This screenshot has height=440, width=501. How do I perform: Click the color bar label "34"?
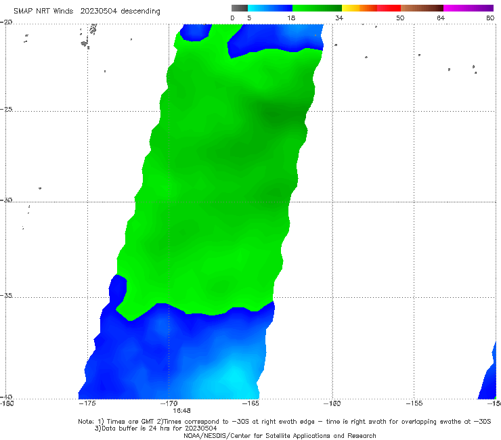[x=339, y=18]
